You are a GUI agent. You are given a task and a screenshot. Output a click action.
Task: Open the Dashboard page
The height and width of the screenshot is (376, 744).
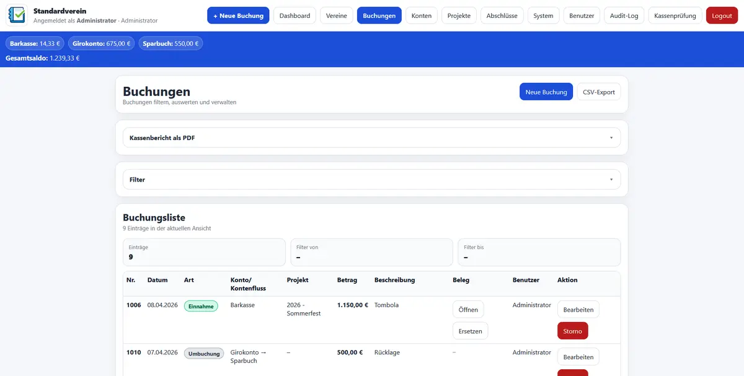(x=294, y=15)
